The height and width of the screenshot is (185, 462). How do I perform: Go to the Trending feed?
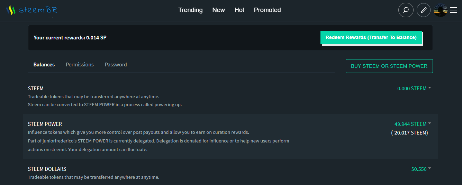[x=190, y=10]
